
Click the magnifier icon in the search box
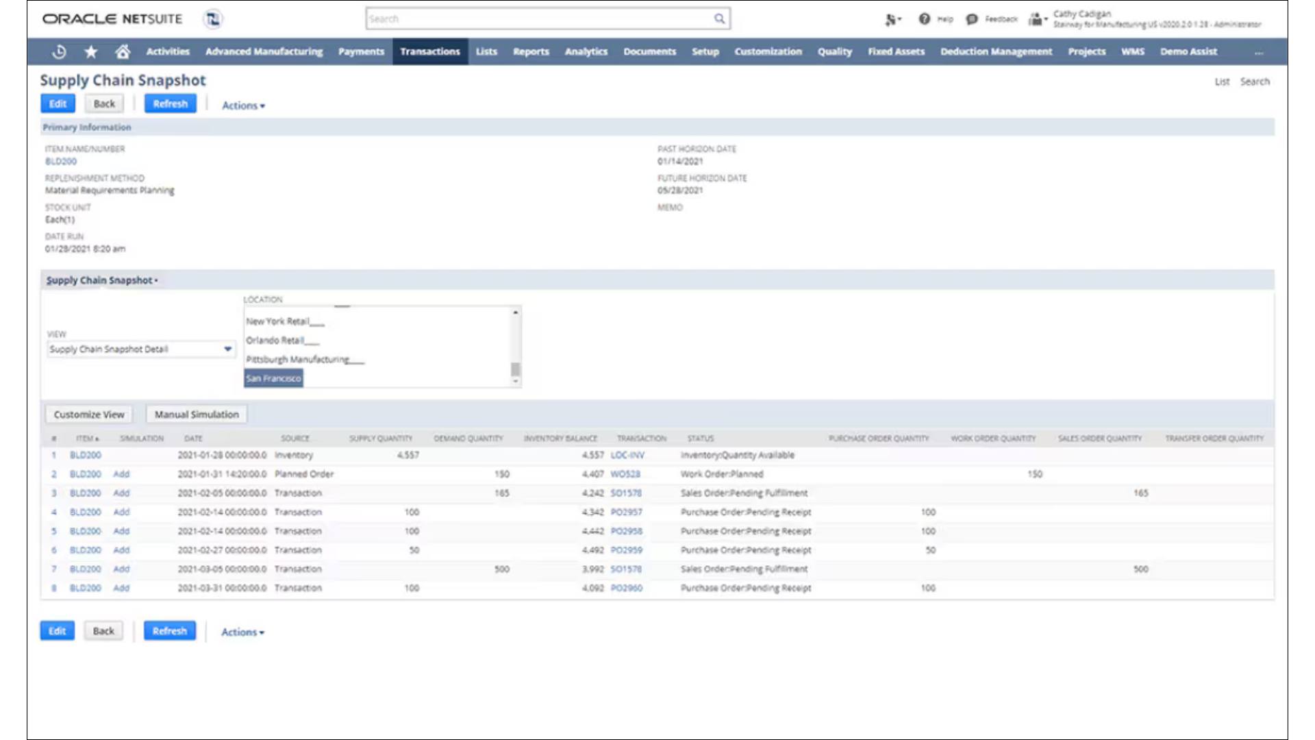[719, 18]
